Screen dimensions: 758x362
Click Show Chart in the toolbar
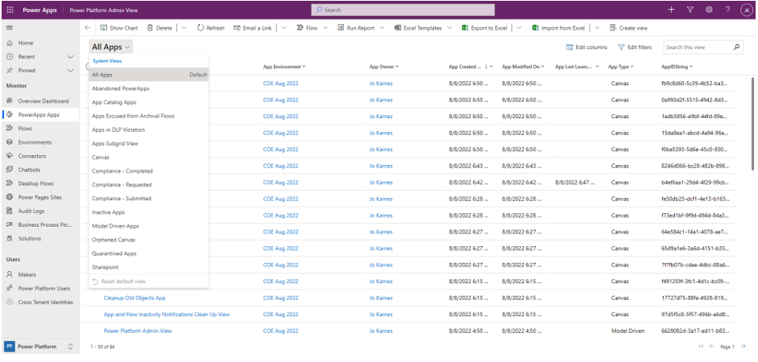tap(119, 27)
